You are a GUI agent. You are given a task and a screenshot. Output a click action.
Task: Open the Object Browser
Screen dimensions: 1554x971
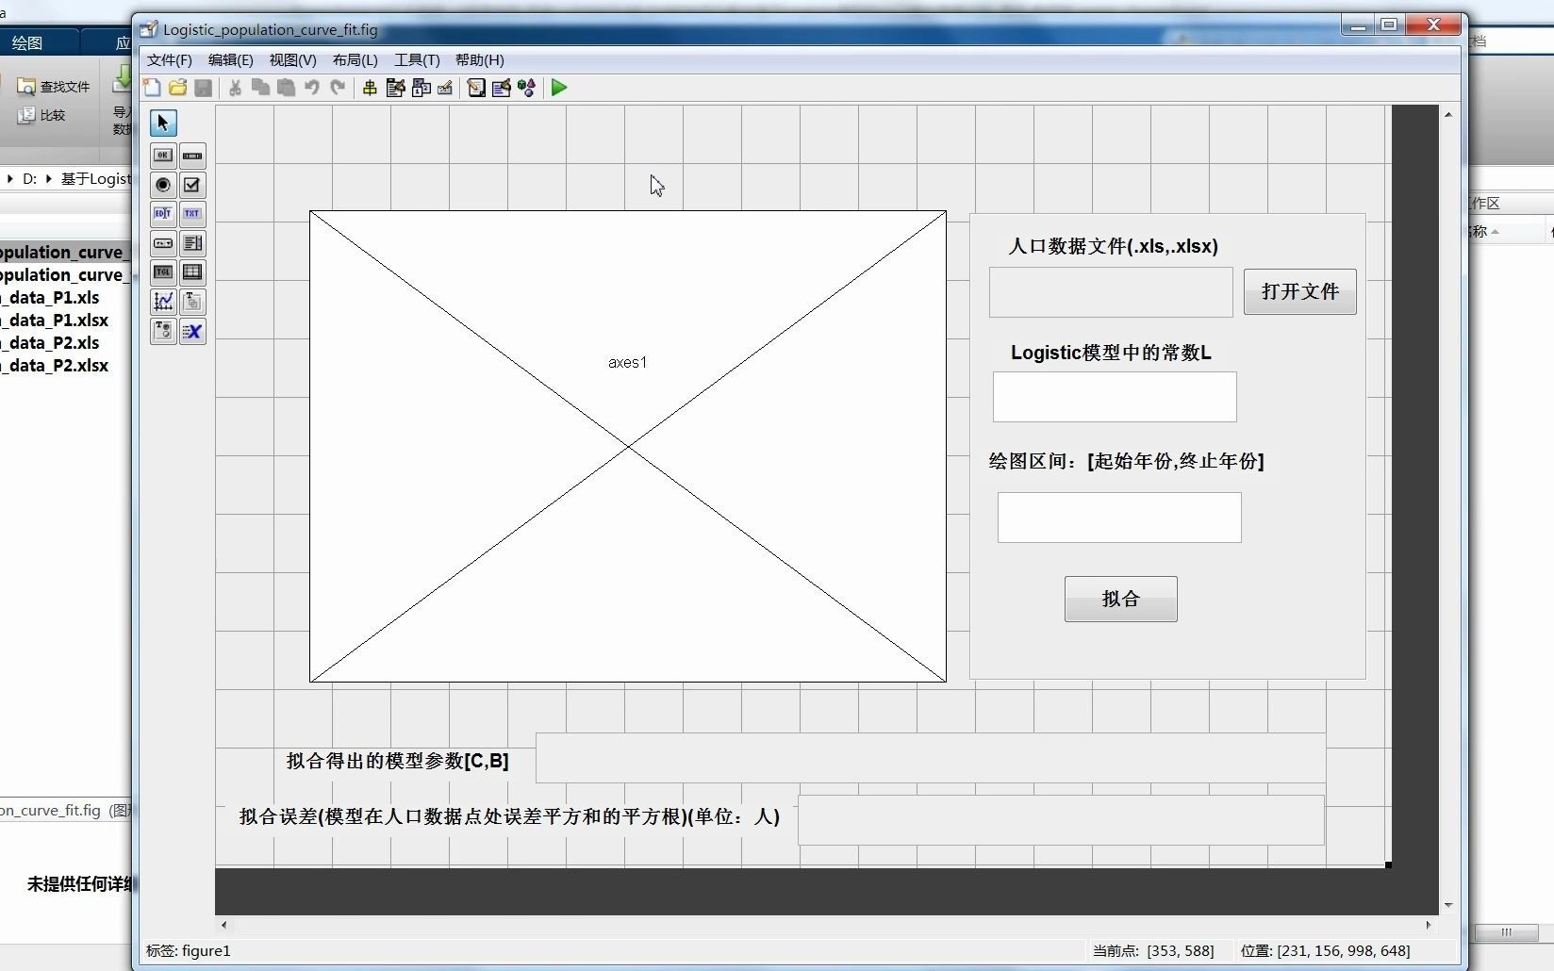pyautogui.click(x=526, y=88)
